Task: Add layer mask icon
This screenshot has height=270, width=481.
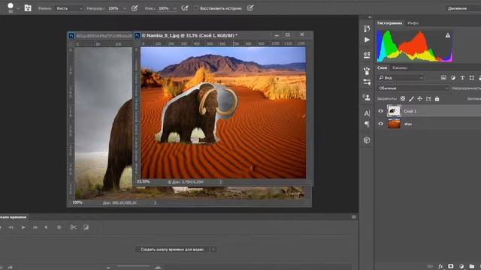Action: (x=451, y=266)
